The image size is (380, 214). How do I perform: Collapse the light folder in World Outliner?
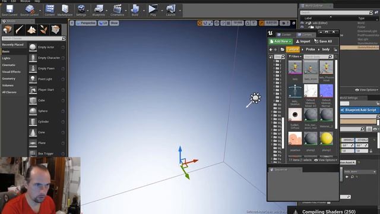[x=309, y=27]
